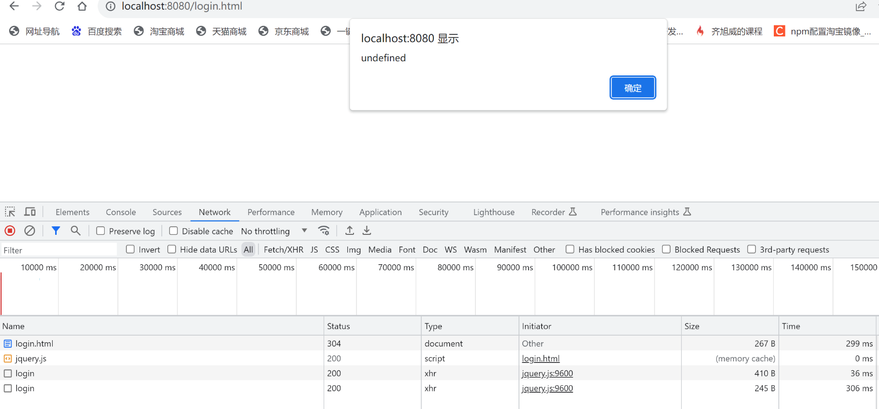Open the Application tab in DevTools
The width and height of the screenshot is (879, 409).
[x=380, y=212]
